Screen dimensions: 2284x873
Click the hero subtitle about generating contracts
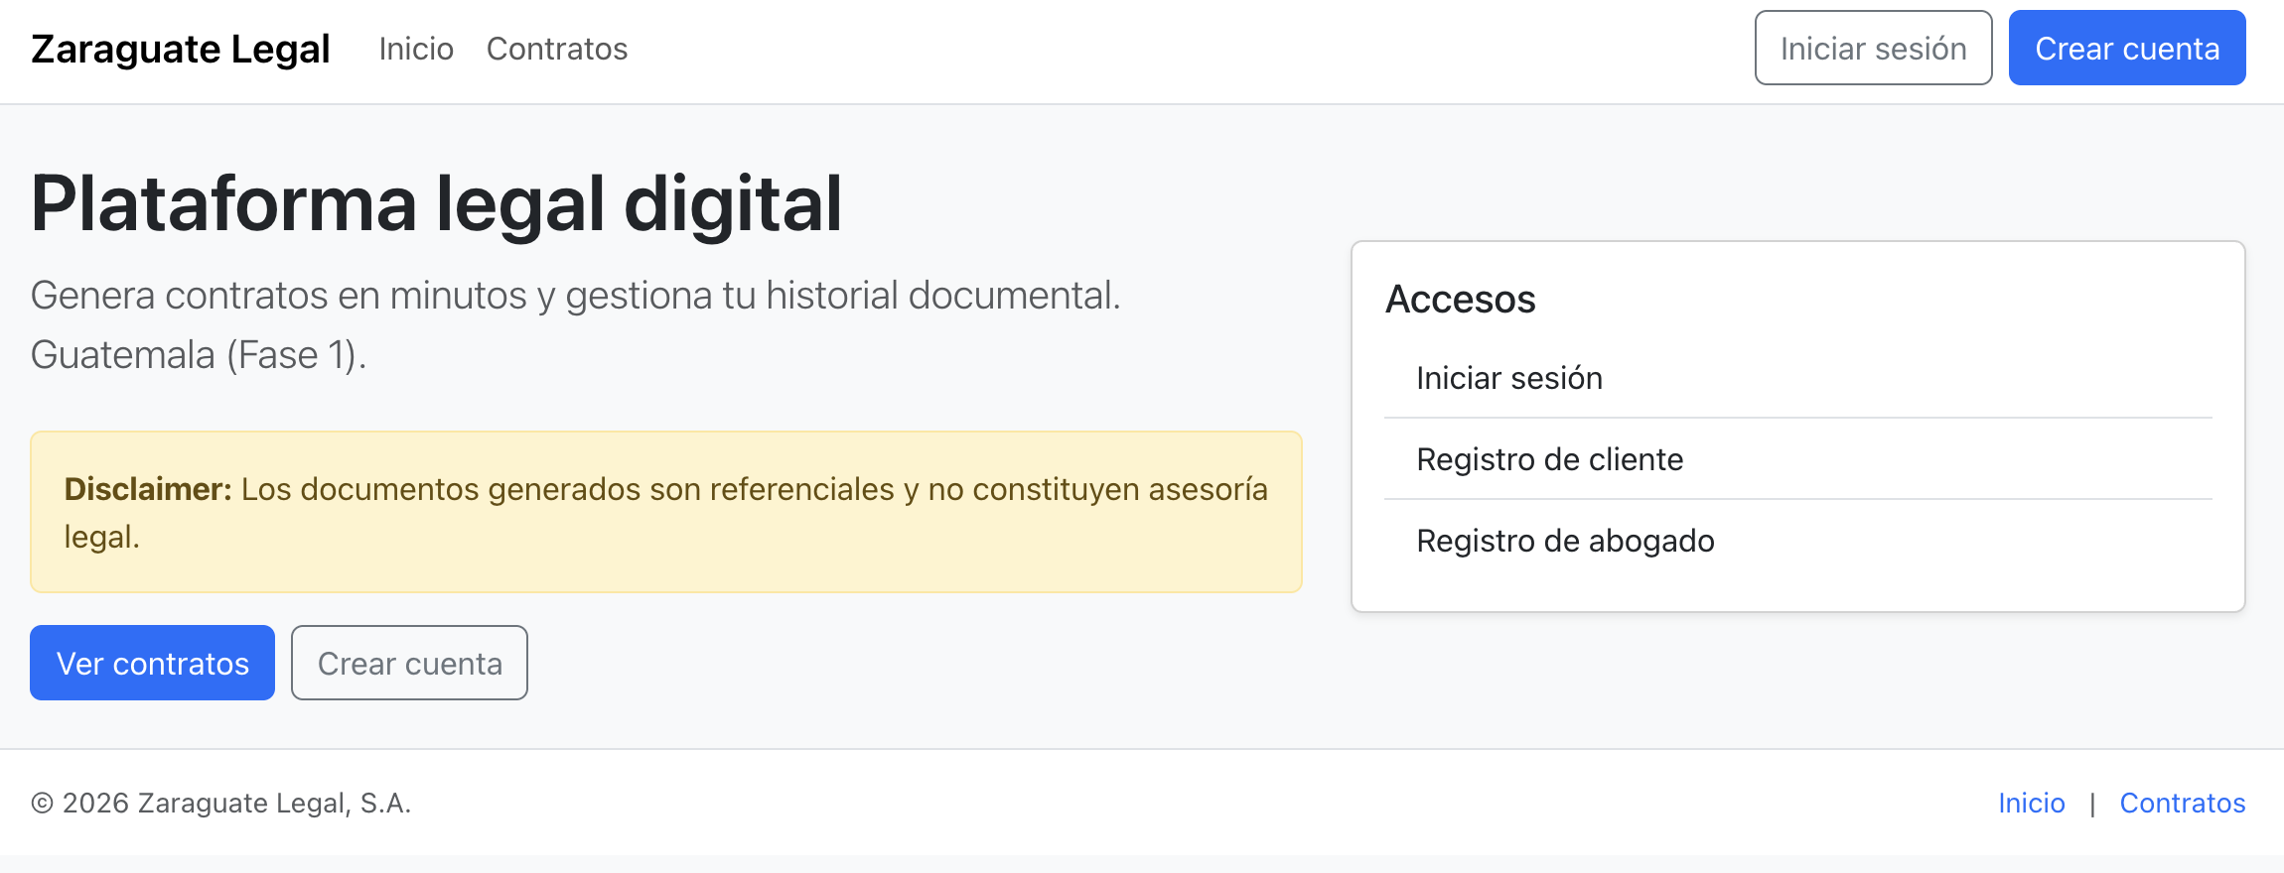pos(576,292)
